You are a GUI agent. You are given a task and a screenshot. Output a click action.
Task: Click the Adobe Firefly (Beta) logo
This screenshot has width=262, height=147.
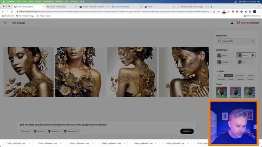point(248,23)
